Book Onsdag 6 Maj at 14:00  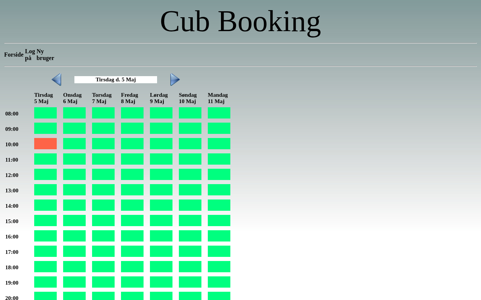74,205
